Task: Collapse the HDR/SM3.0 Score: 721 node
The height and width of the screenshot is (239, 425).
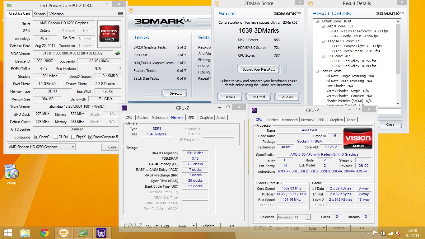Action: tap(323, 41)
